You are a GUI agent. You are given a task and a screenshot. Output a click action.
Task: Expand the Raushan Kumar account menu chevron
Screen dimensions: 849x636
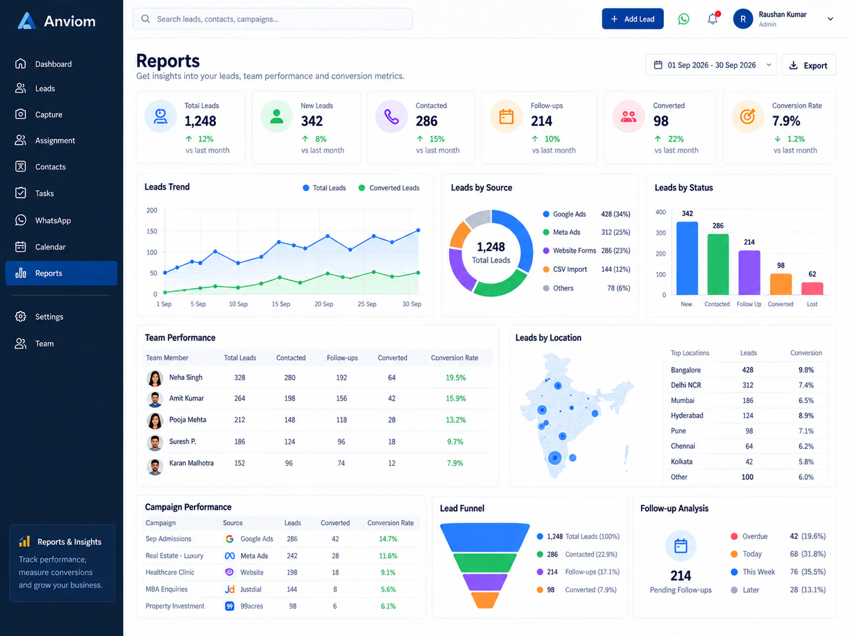tap(830, 19)
